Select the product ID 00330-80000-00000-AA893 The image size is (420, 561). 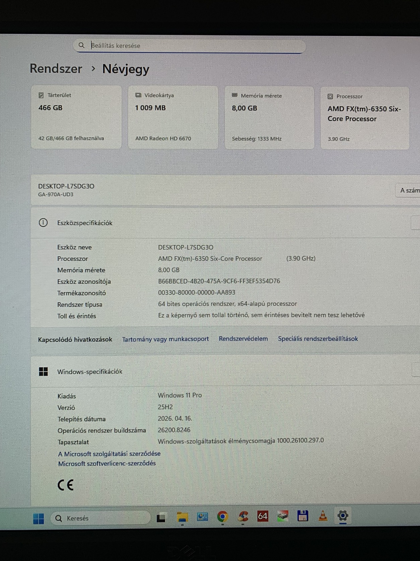pos(197,293)
